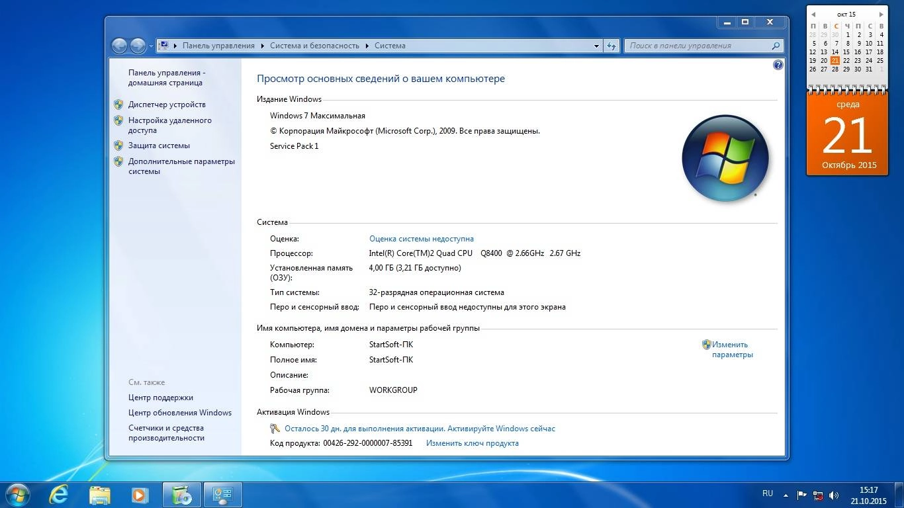Click the Back navigation arrow button
904x508 pixels.
pyautogui.click(x=119, y=46)
